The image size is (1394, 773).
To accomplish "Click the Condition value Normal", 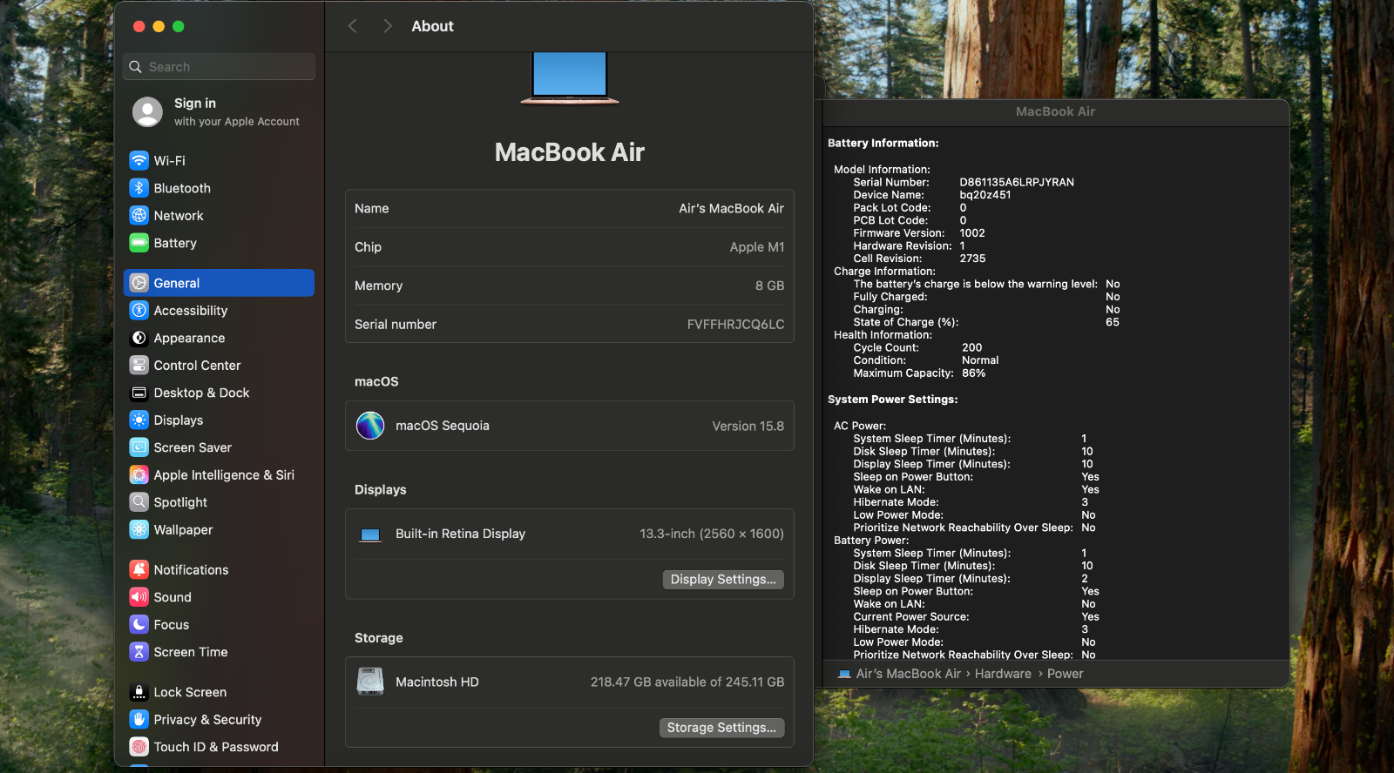I will [979, 360].
